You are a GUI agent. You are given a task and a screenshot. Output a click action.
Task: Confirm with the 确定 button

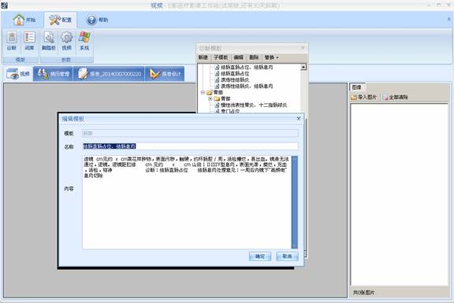[x=260, y=257]
